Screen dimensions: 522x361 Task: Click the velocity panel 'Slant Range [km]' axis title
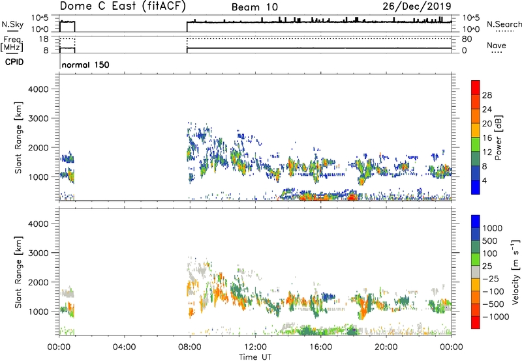coord(18,272)
